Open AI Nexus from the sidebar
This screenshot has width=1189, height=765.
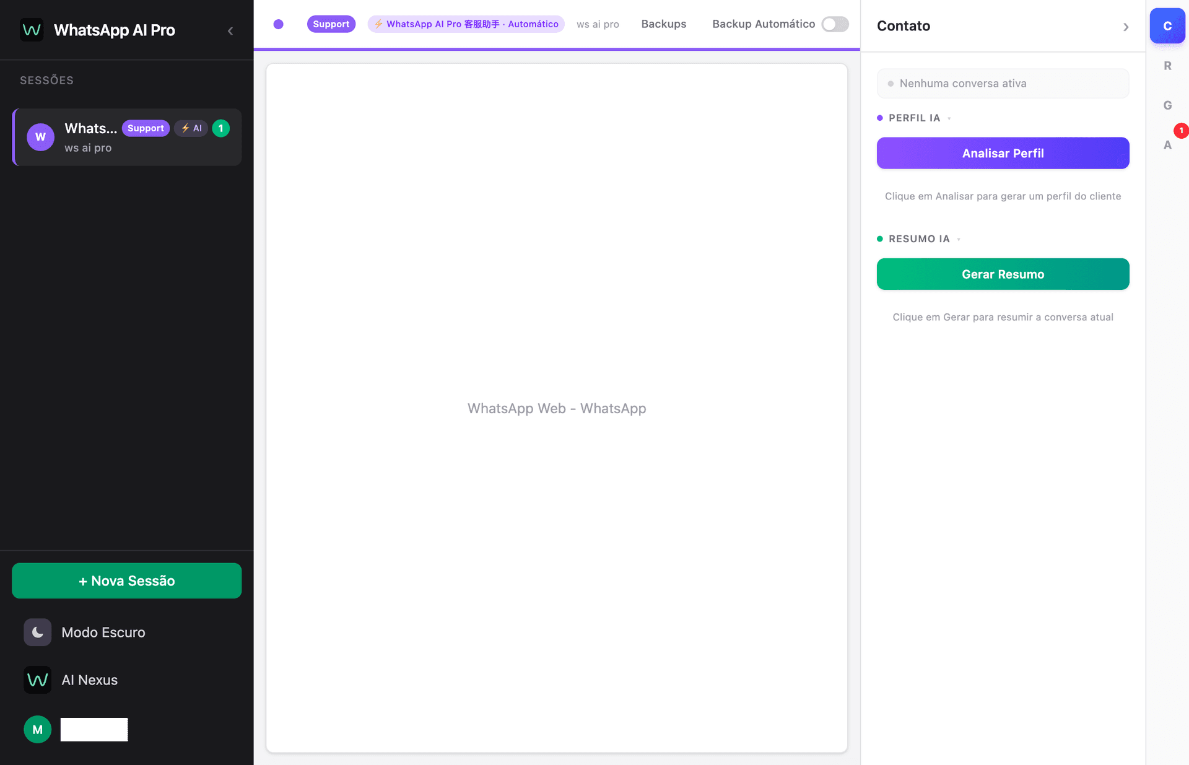coord(89,680)
